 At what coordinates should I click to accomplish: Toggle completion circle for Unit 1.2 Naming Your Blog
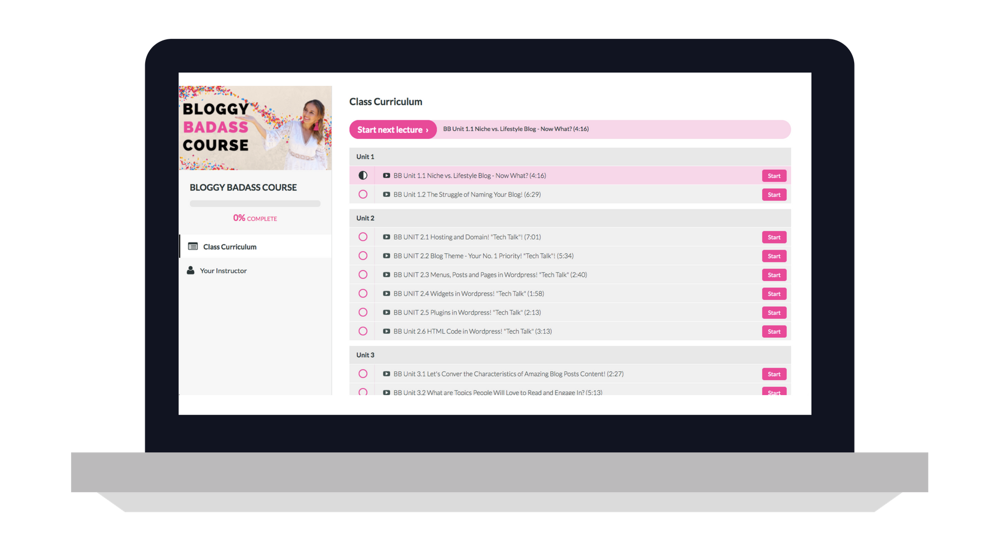click(x=363, y=194)
